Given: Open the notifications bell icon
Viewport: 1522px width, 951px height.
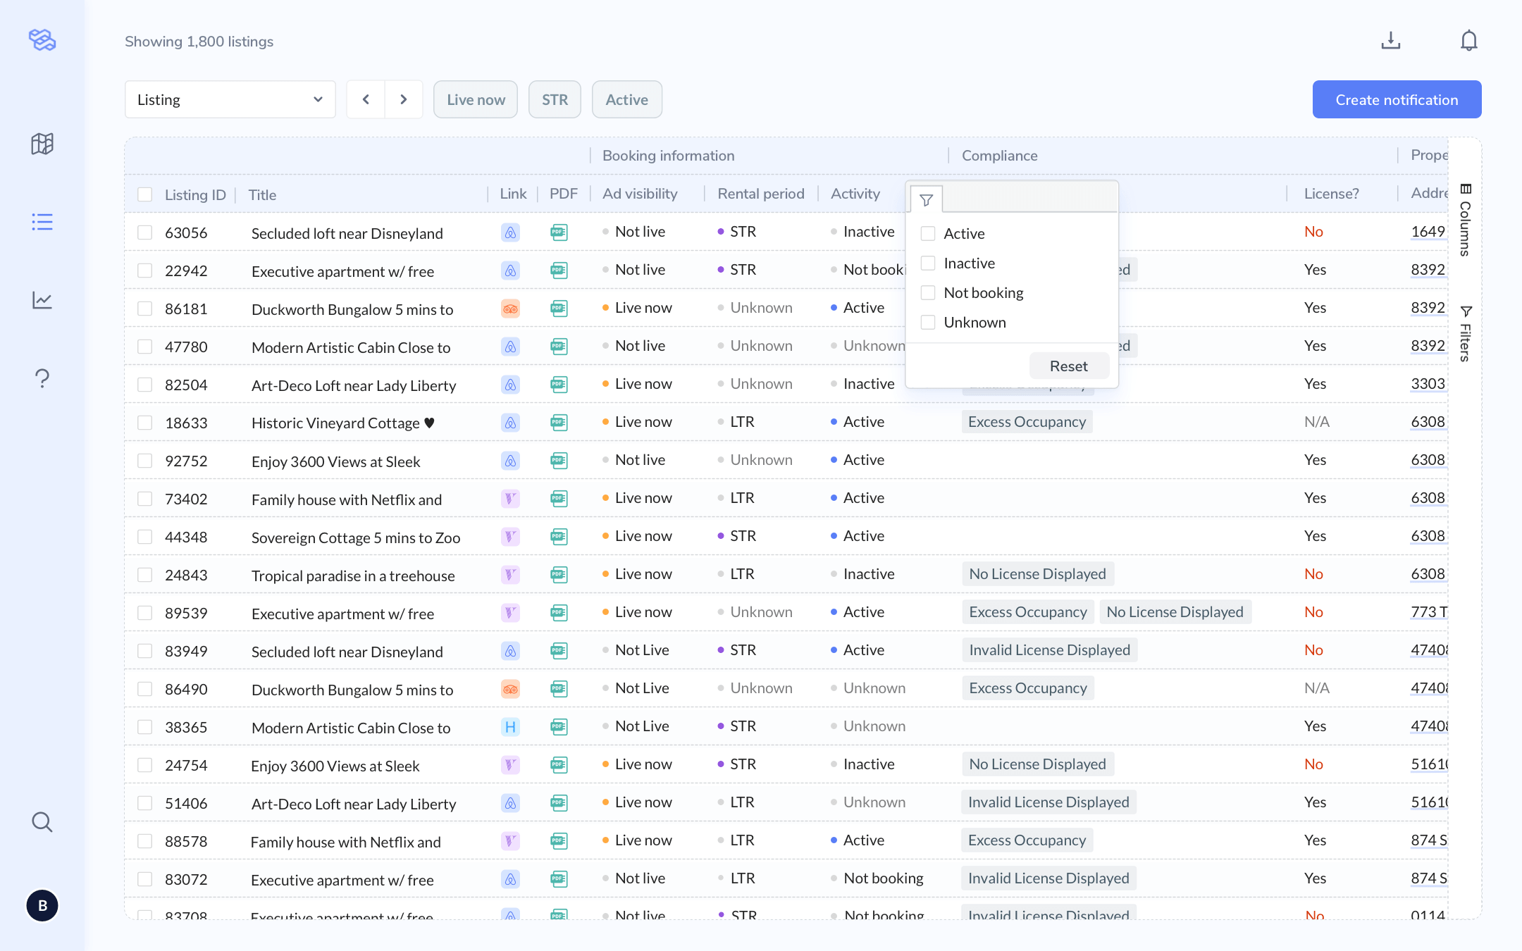Looking at the screenshot, I should click(x=1469, y=40).
